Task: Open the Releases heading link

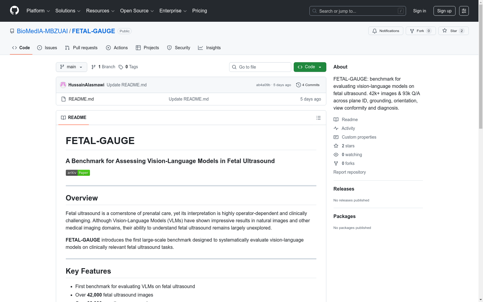Action: point(344,189)
